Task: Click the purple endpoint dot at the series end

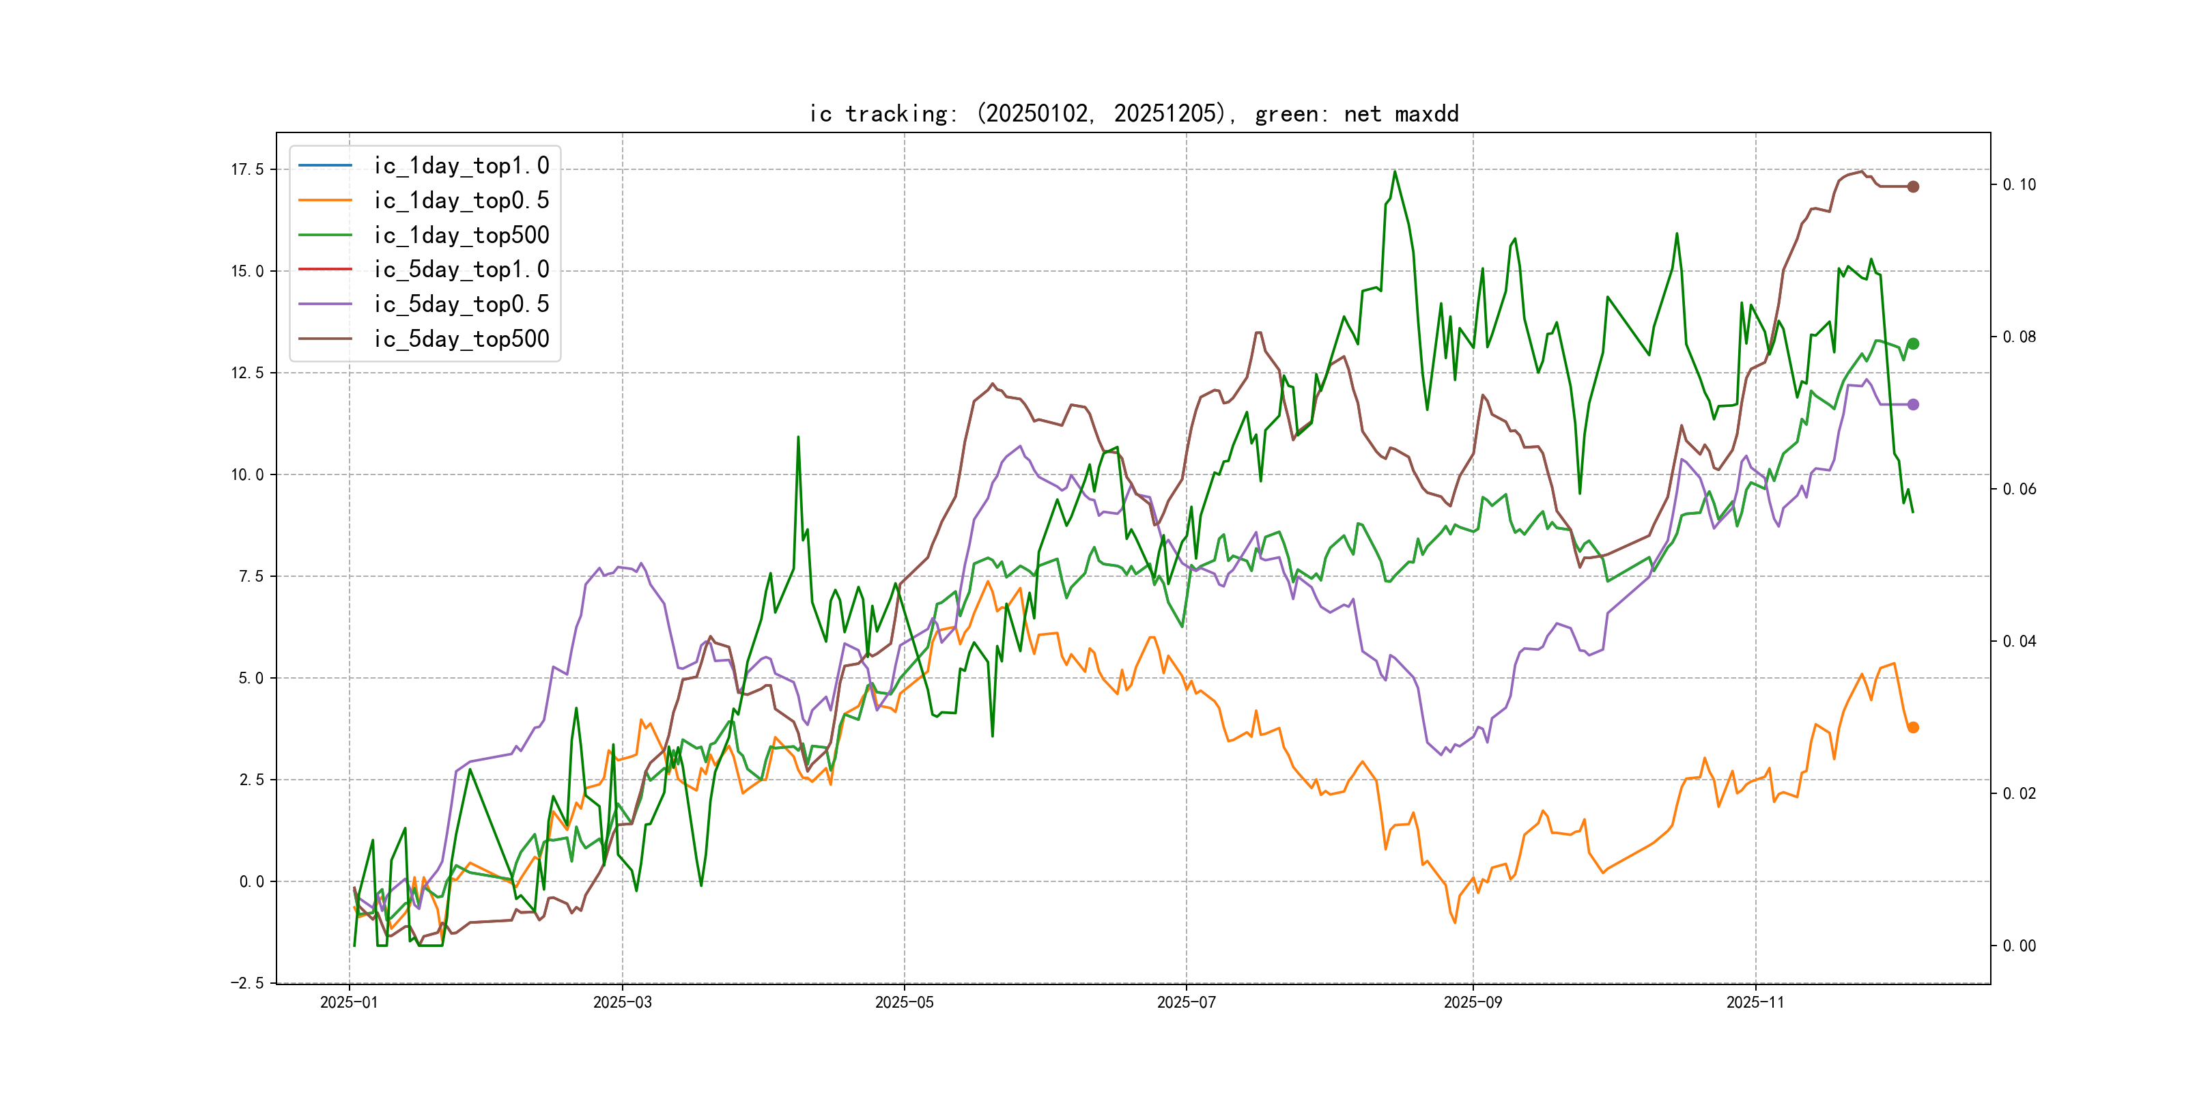Action: [x=1912, y=404]
